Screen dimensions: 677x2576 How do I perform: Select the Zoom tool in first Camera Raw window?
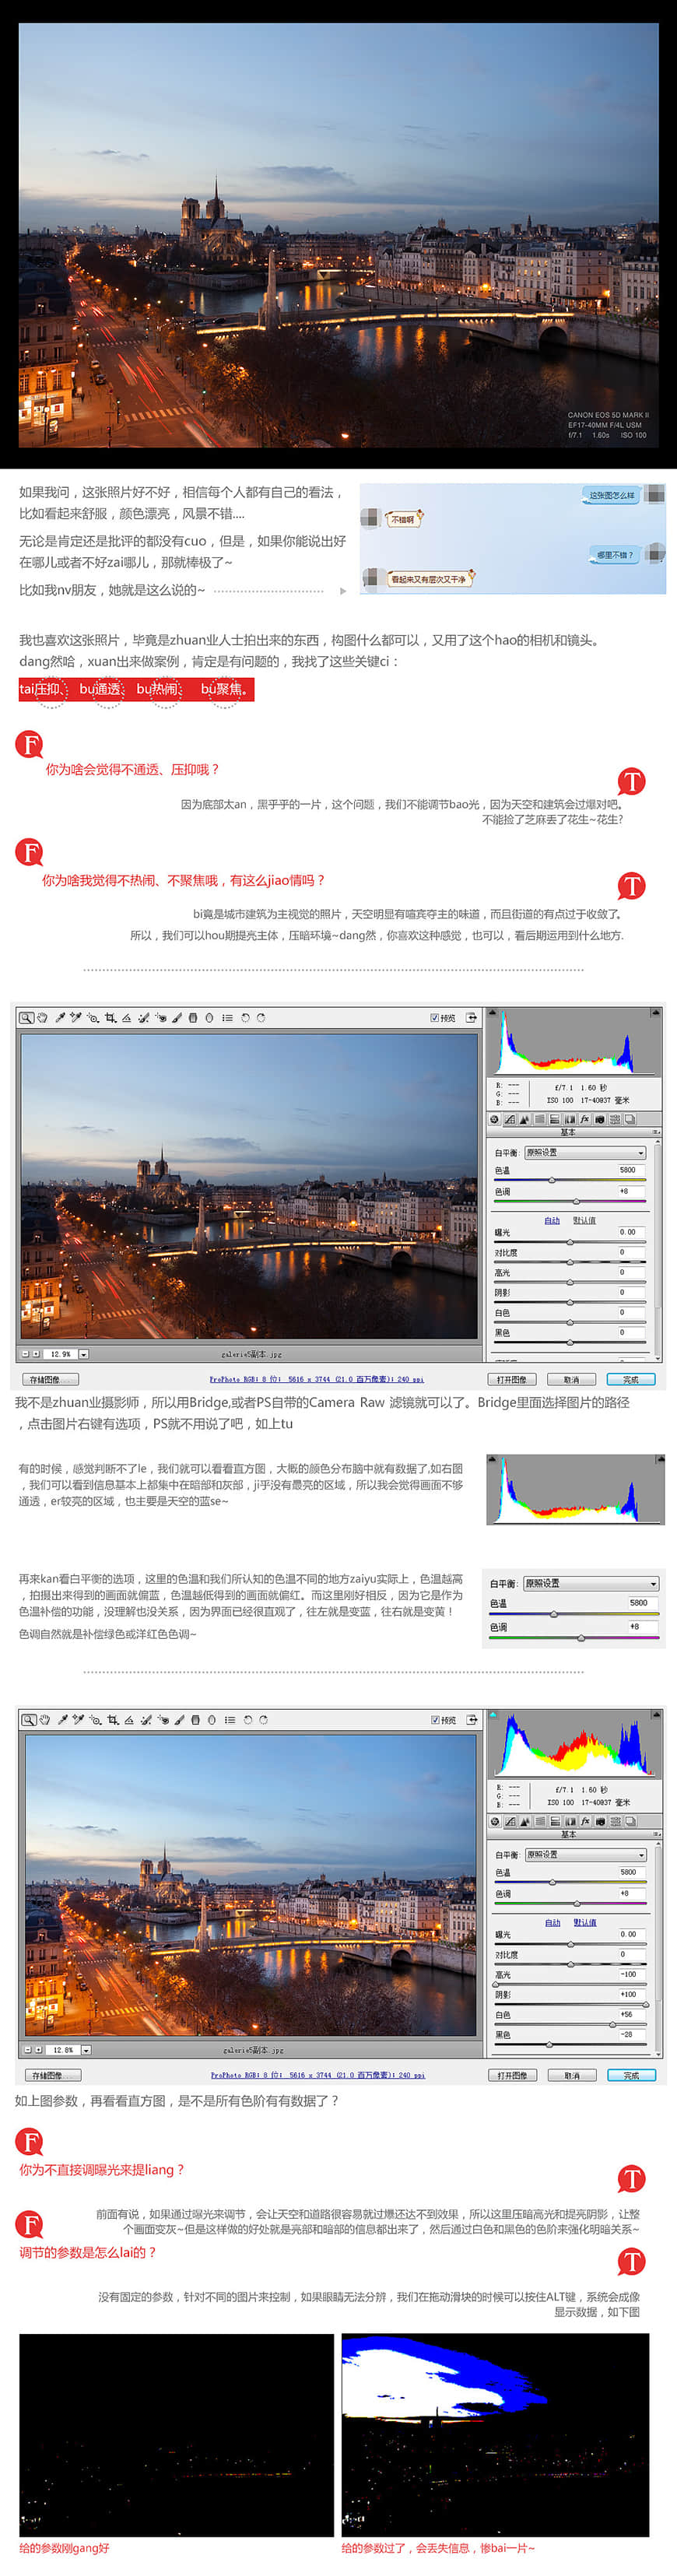27,1018
